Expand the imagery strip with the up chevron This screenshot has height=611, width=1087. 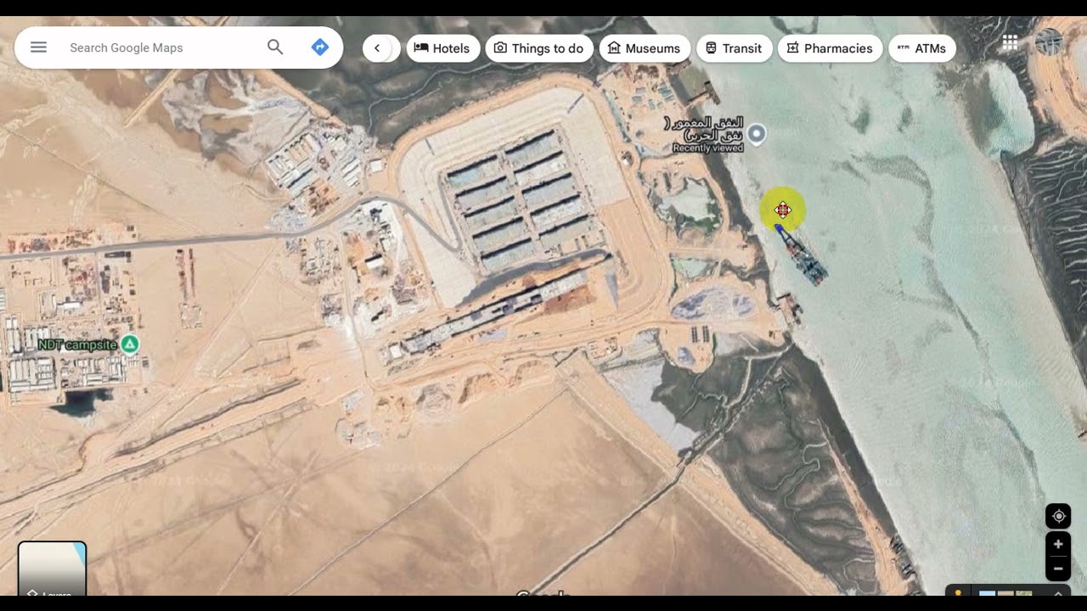1058,592
